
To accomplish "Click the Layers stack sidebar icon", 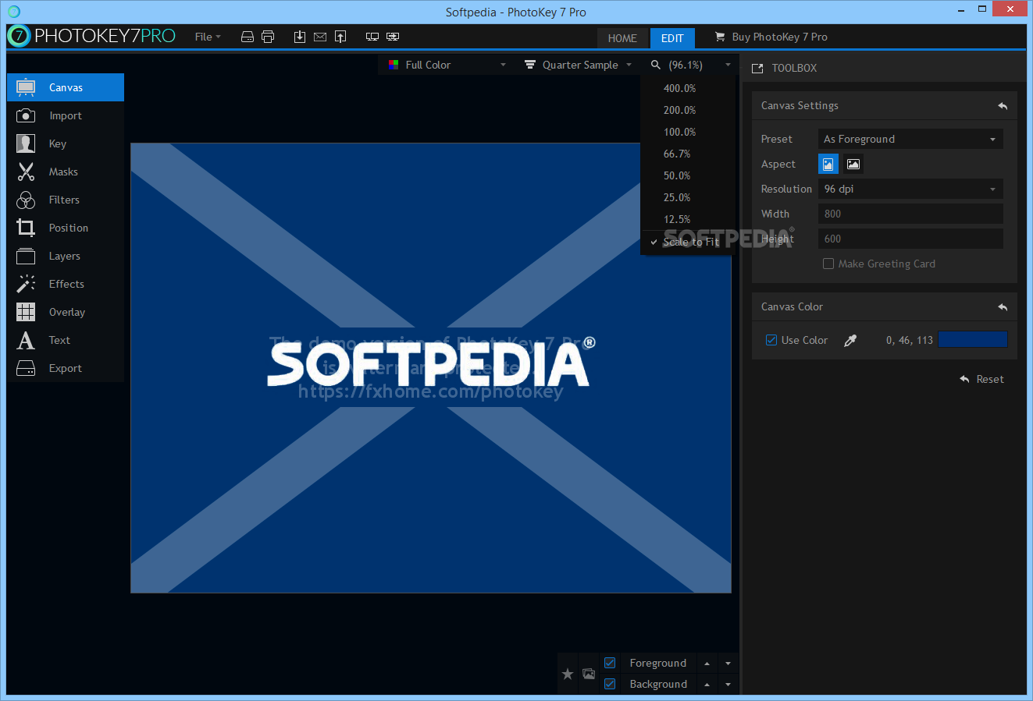I will coord(26,256).
